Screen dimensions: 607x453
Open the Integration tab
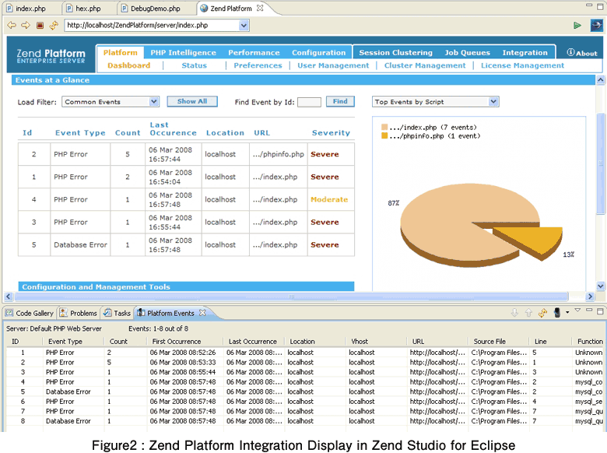point(525,52)
